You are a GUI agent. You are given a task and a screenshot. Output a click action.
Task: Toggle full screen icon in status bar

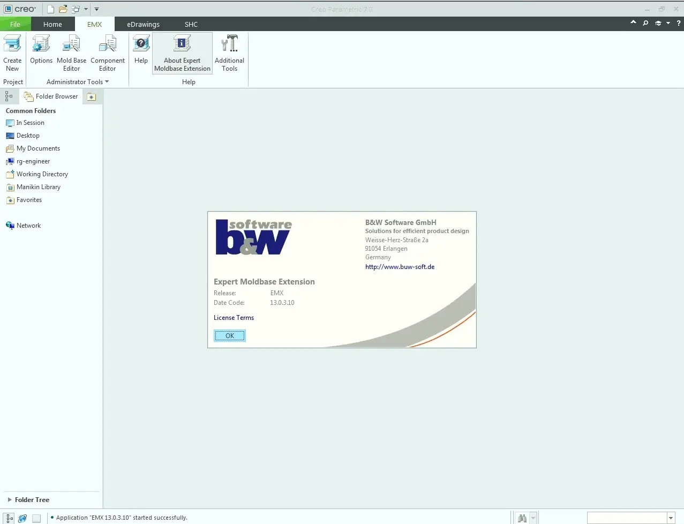coord(36,518)
